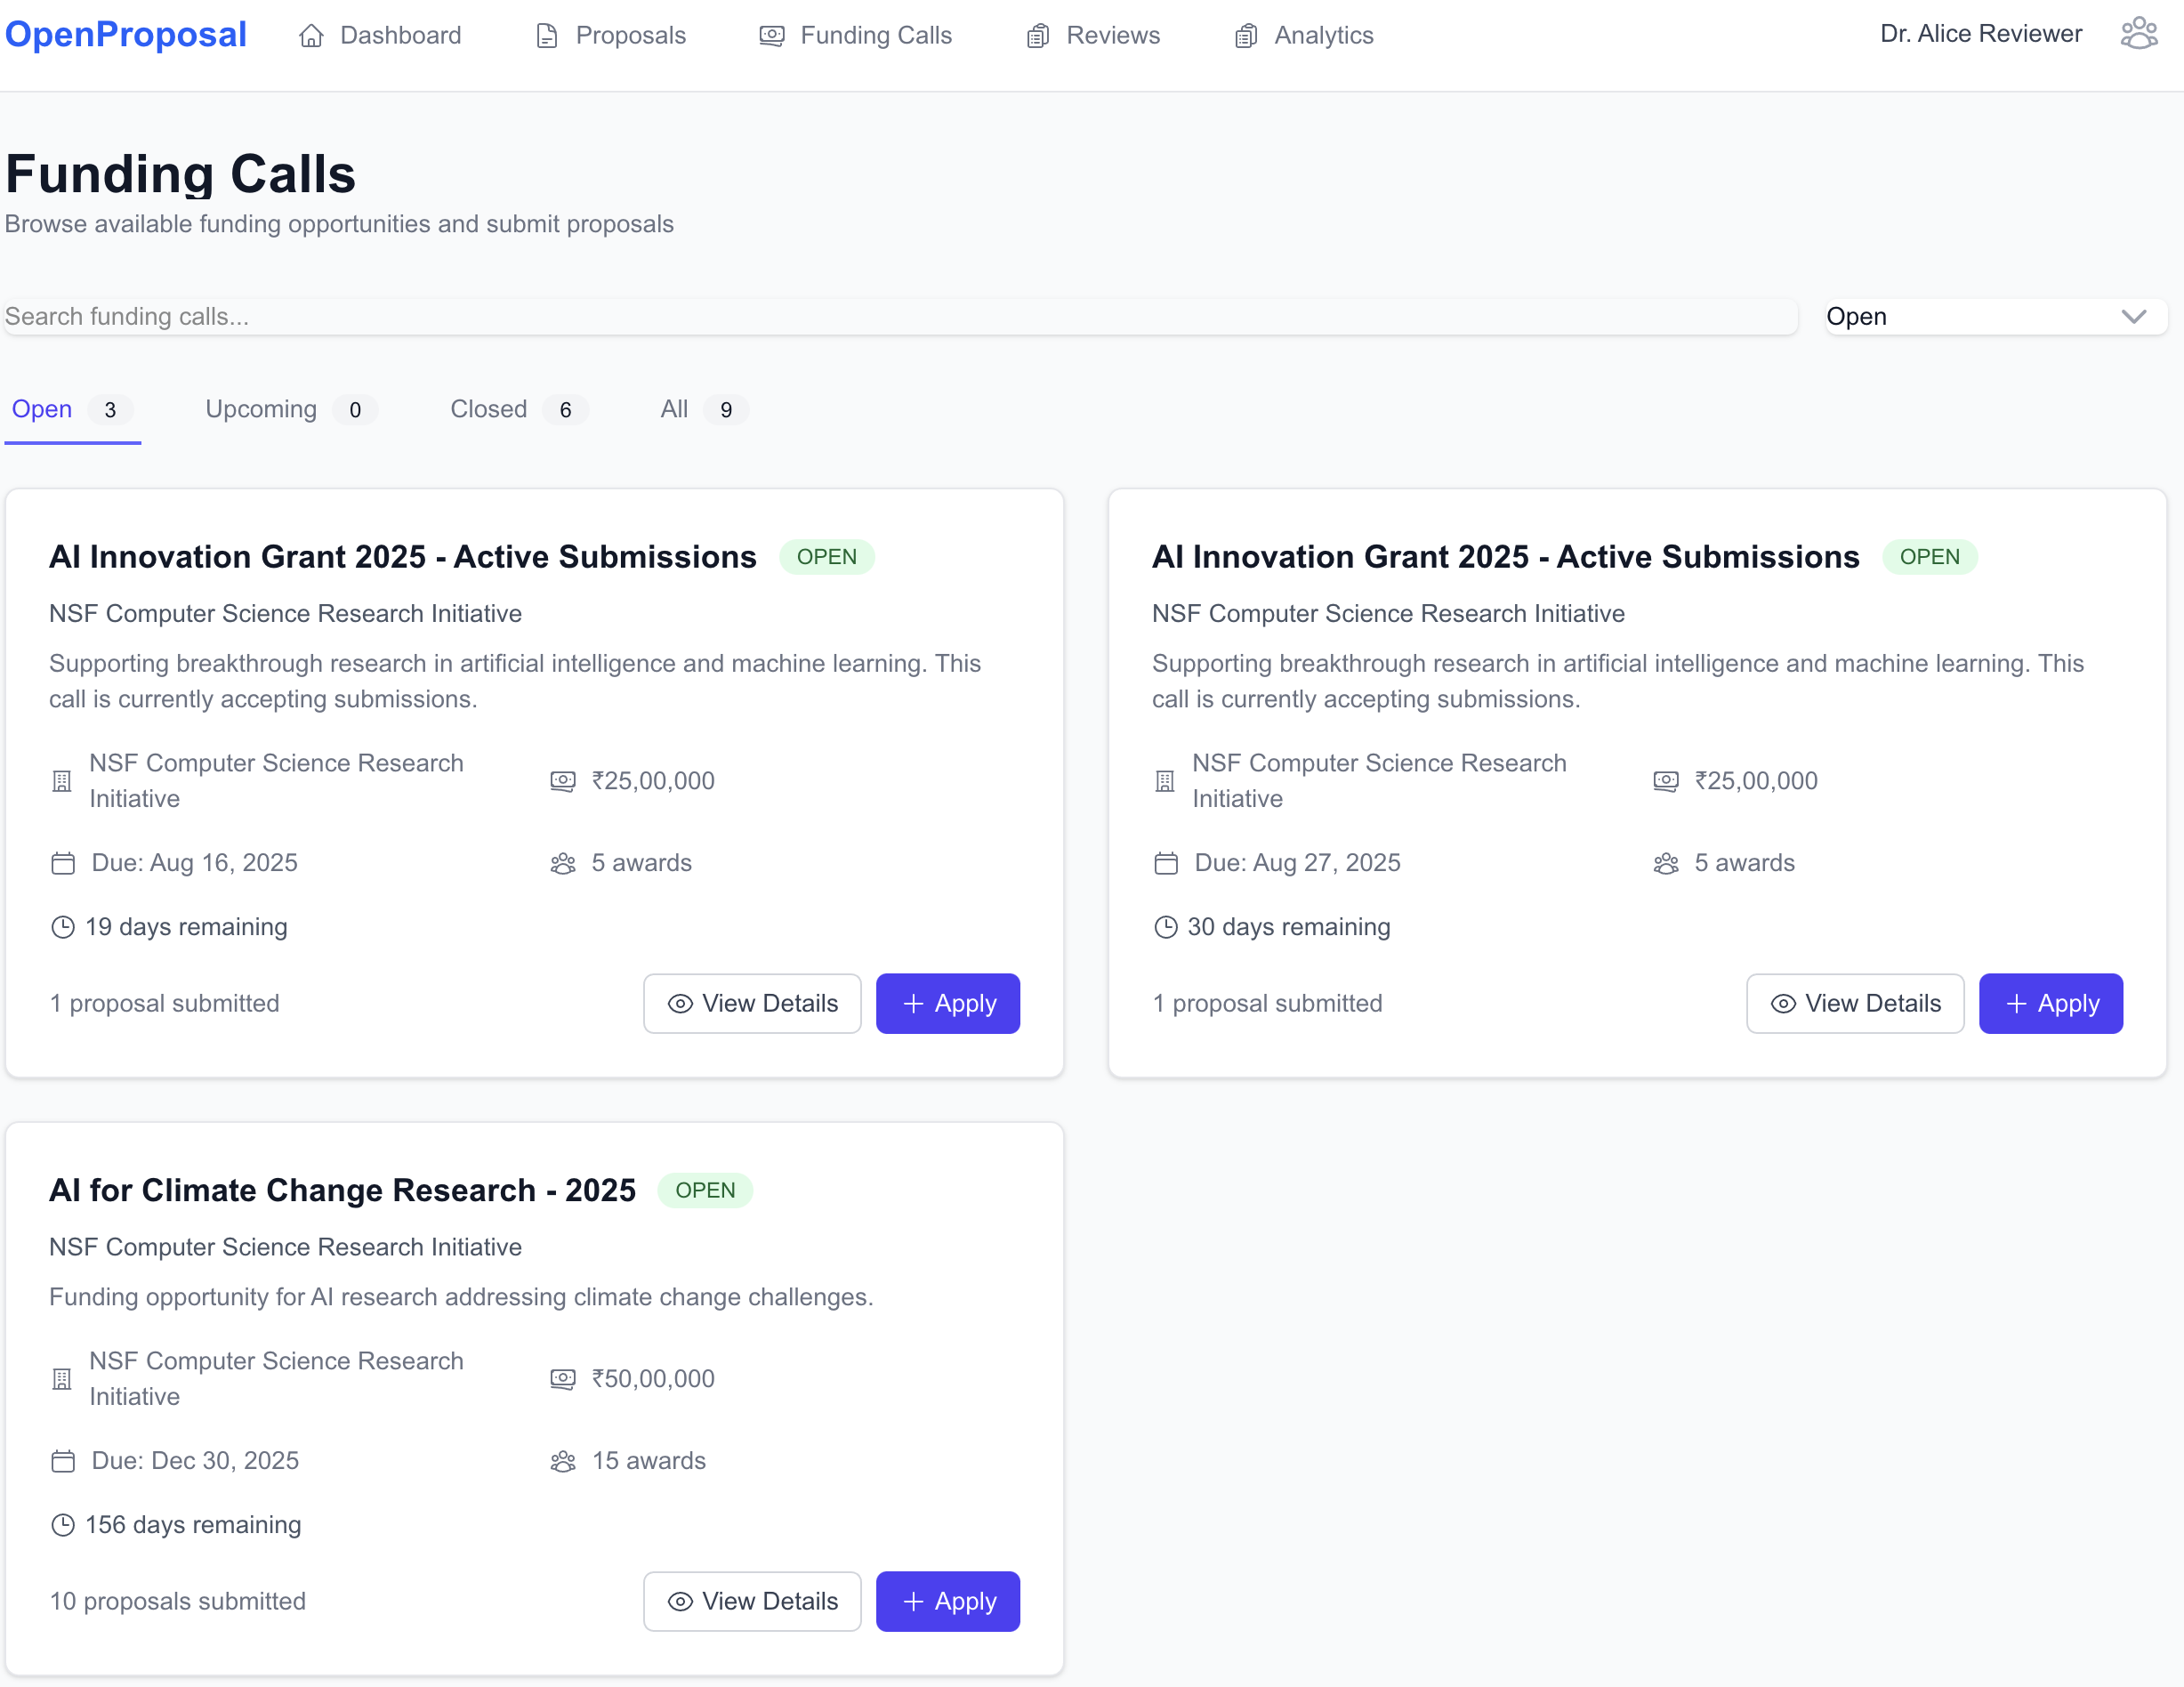Click awards people icon next to 15 awards
This screenshot has width=2184, height=1687.
click(x=563, y=1461)
